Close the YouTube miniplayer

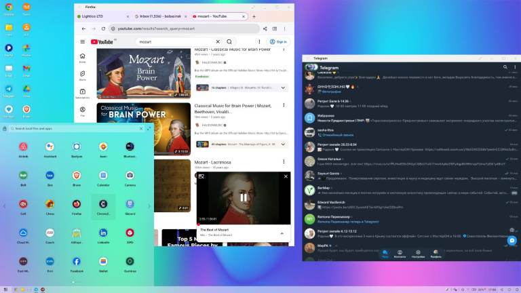pos(286,176)
